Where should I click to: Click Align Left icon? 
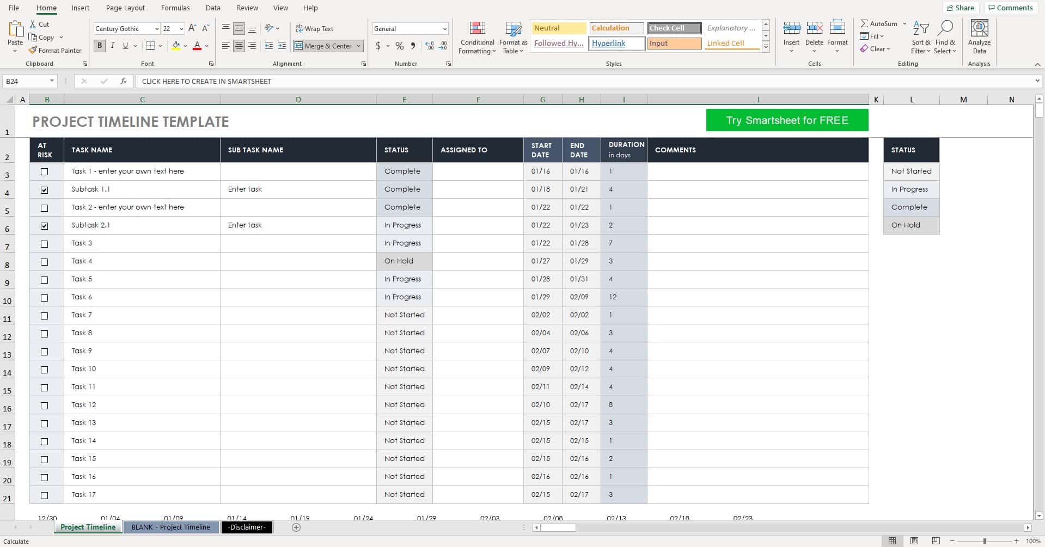pyautogui.click(x=225, y=46)
